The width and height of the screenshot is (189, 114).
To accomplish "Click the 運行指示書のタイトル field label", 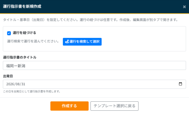I will coord(20,57).
